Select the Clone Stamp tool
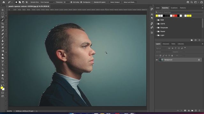This screenshot has width=204, height=114. [3, 41]
